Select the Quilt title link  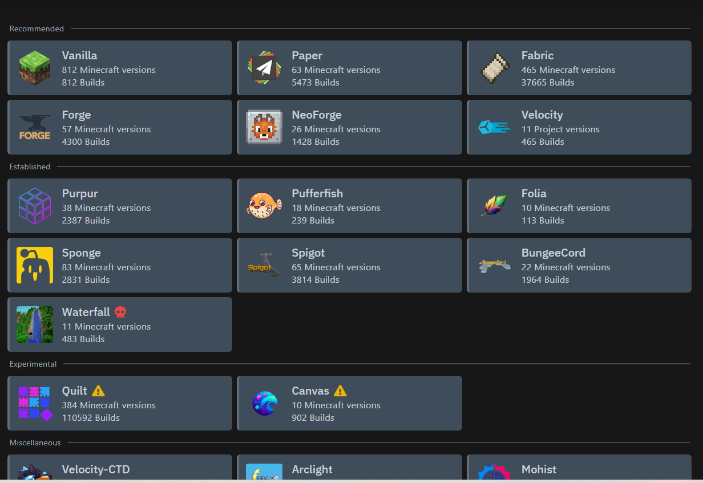(75, 391)
